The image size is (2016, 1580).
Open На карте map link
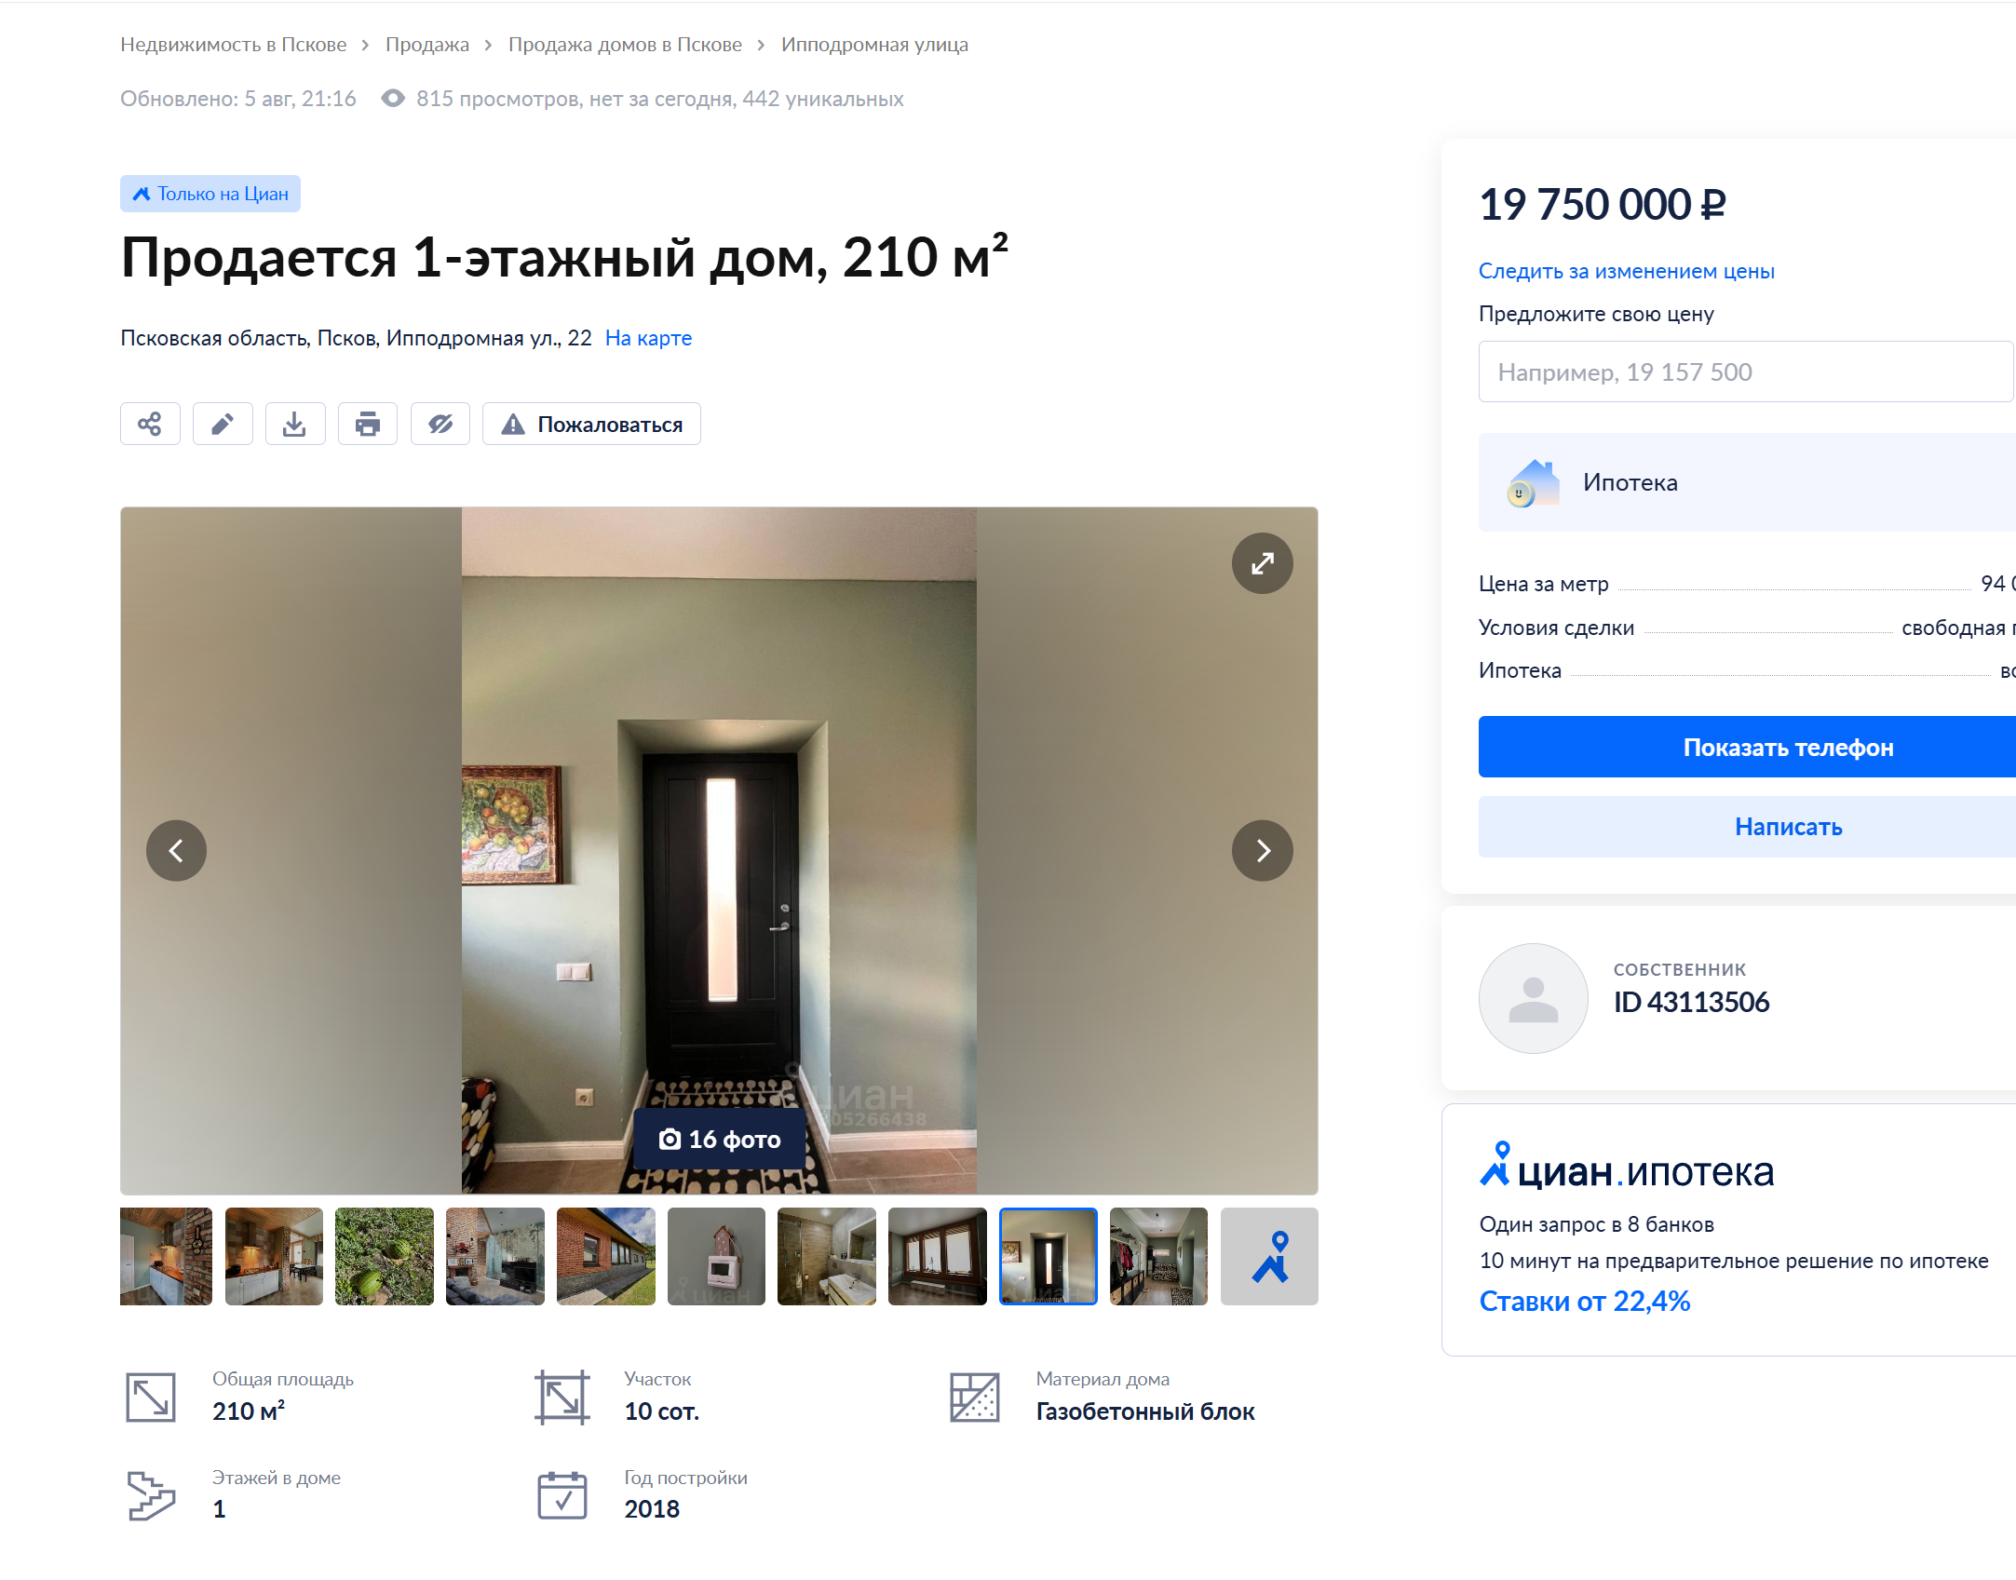[648, 338]
